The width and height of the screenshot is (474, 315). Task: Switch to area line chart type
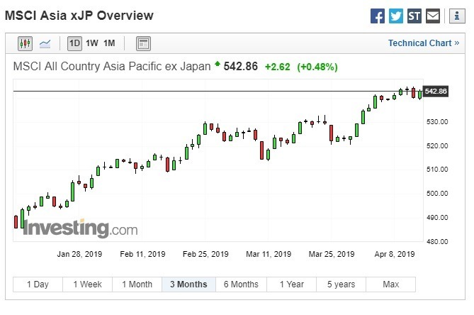(45, 43)
